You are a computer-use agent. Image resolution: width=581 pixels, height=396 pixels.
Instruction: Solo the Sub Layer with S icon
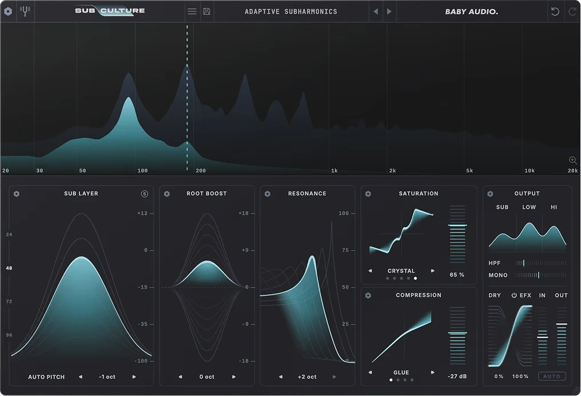pyautogui.click(x=145, y=193)
